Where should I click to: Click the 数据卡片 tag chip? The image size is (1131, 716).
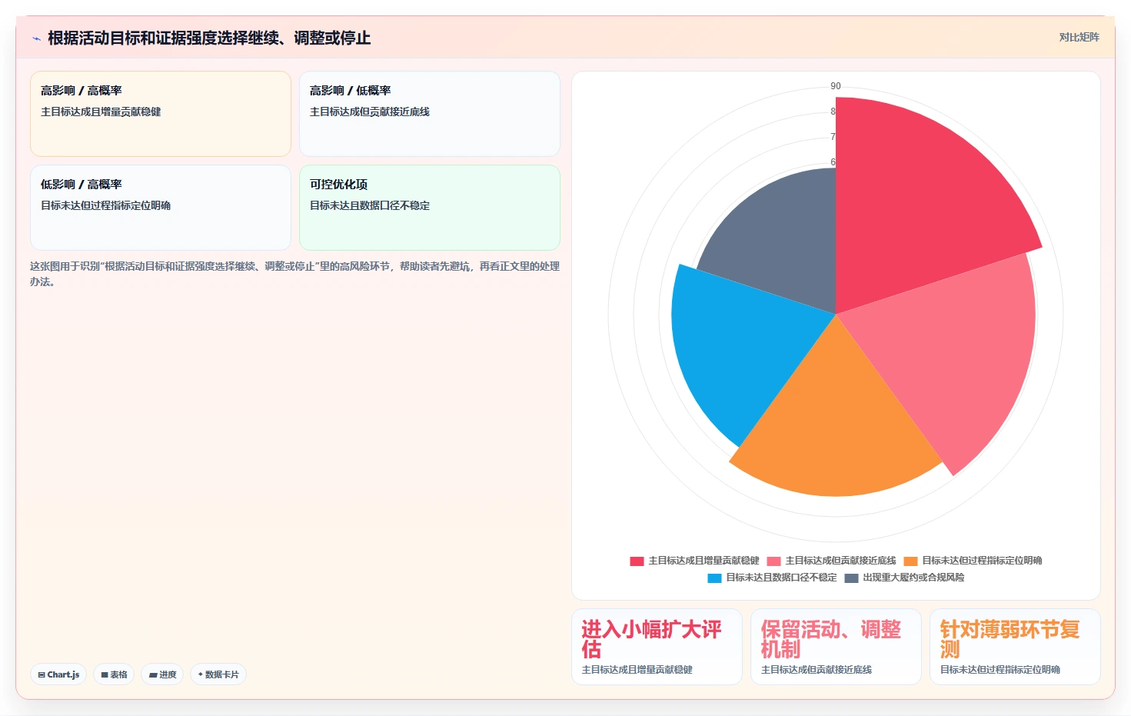[x=218, y=674]
